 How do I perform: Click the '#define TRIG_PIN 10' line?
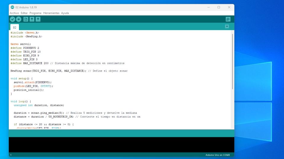click(x=25, y=52)
